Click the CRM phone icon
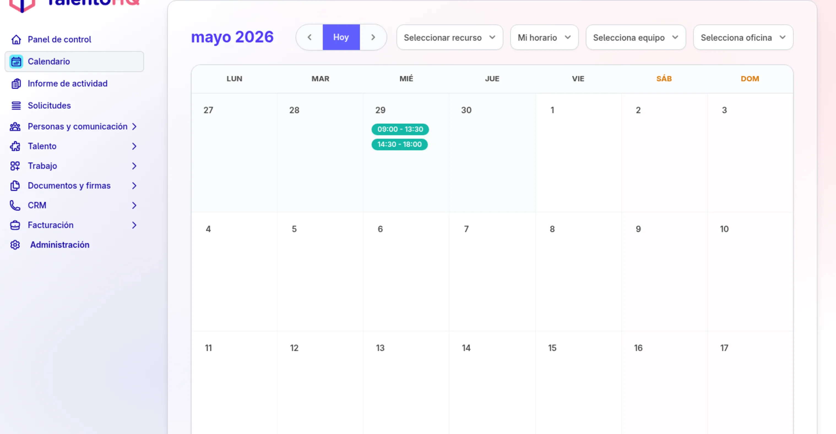The width and height of the screenshot is (836, 434). click(15, 205)
